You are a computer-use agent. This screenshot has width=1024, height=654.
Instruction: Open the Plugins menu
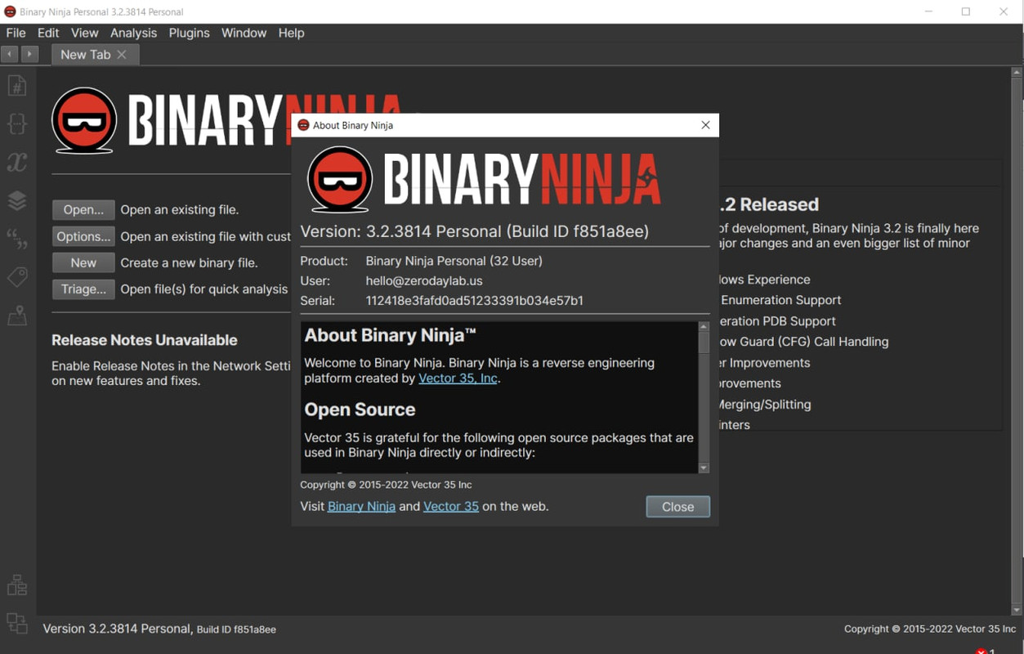[190, 33]
